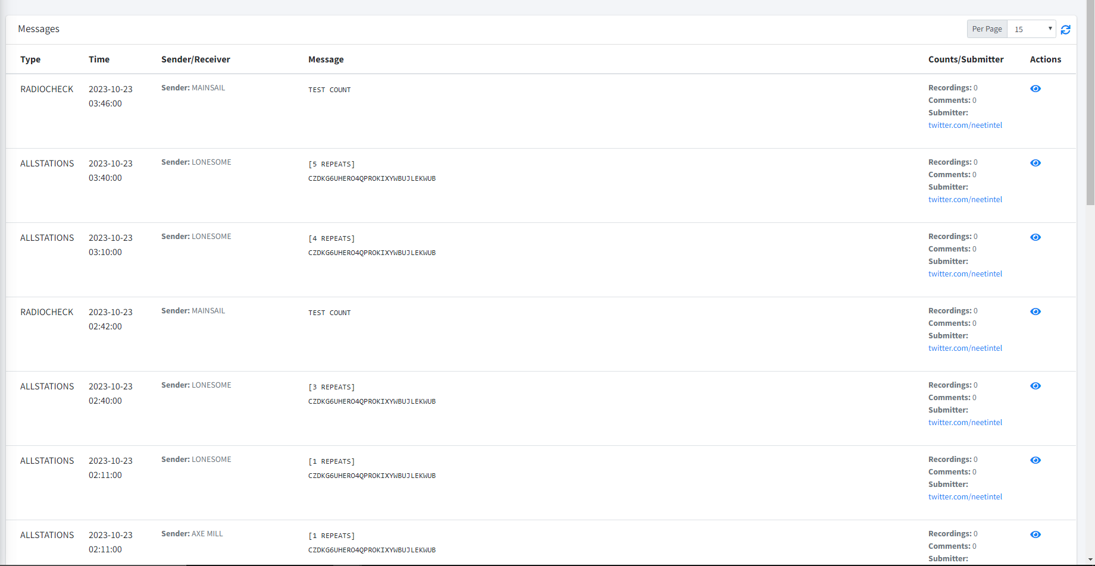The height and width of the screenshot is (566, 1095).
Task: Click the refresh messages icon
Action: (1065, 29)
